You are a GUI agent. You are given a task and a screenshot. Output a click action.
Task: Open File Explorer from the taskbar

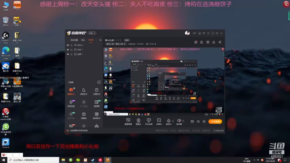[63, 160]
